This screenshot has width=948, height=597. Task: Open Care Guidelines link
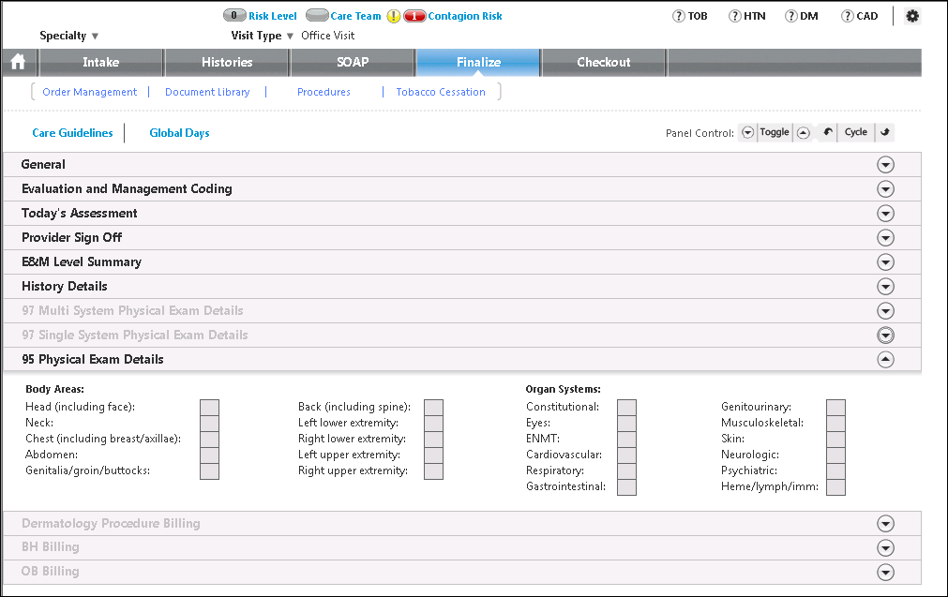72,133
